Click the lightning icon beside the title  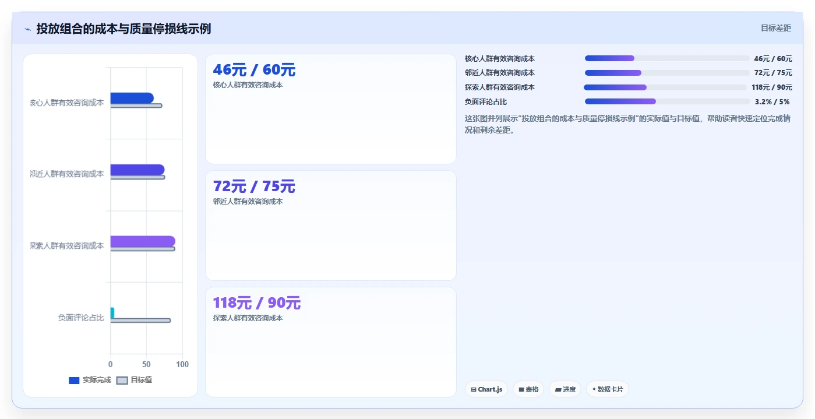[27, 29]
